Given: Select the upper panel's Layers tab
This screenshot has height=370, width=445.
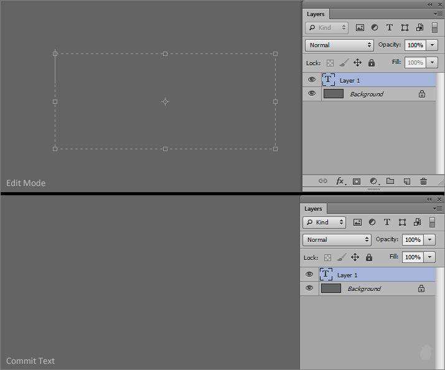Looking at the screenshot, I should click(x=316, y=14).
